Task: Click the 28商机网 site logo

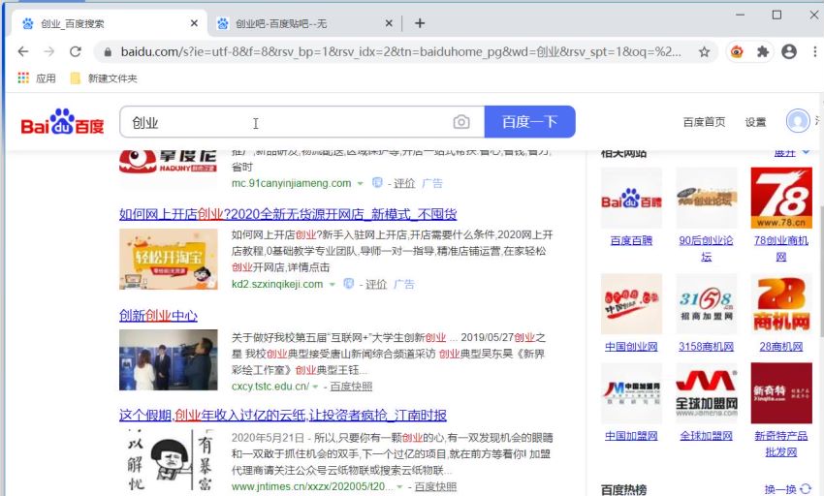Action: tap(781, 304)
